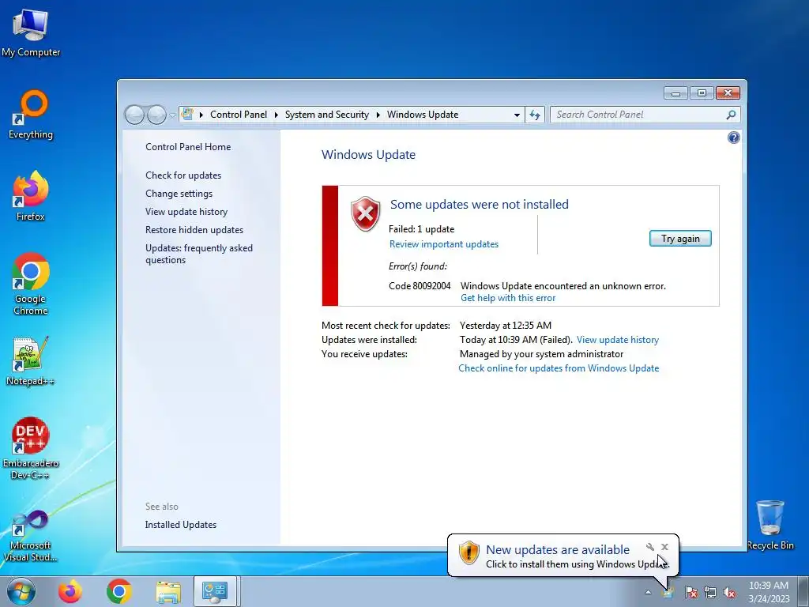
Task: Expand arrow after Control Panel breadcrumb
Action: coord(276,115)
